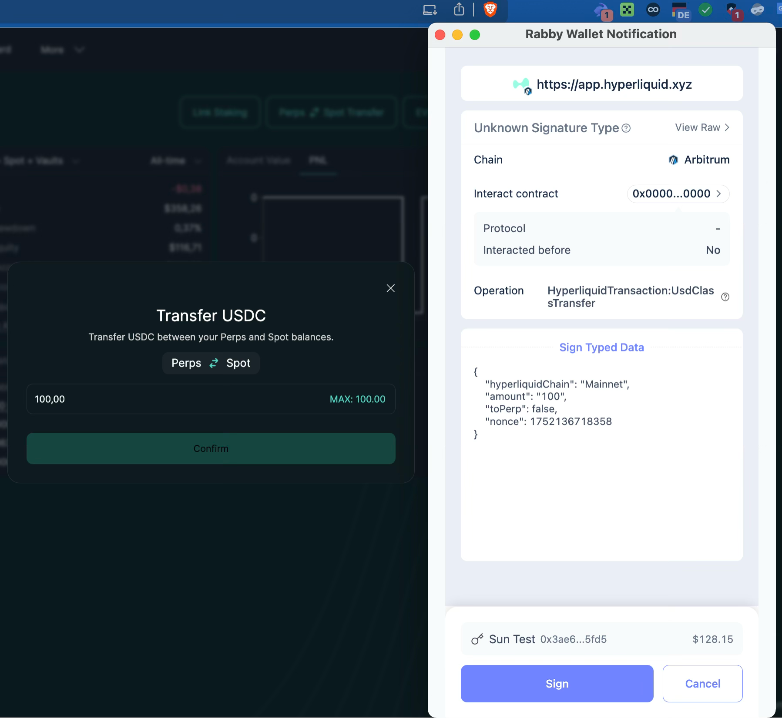Viewport: 782px width, 718px height.
Task: Switch to the PNL tab
Action: click(318, 160)
